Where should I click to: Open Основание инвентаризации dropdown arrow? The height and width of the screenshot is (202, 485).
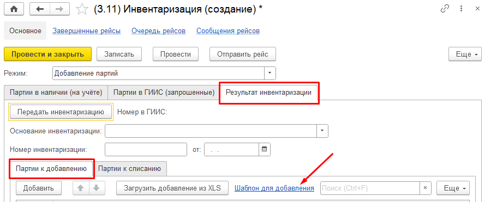click(x=322, y=131)
